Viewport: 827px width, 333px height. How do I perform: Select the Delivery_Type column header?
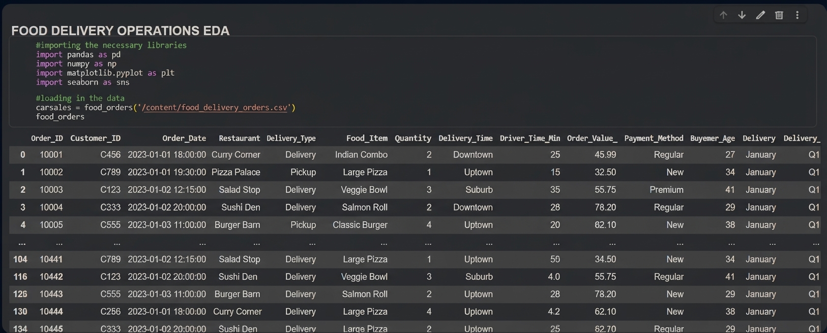click(x=291, y=138)
